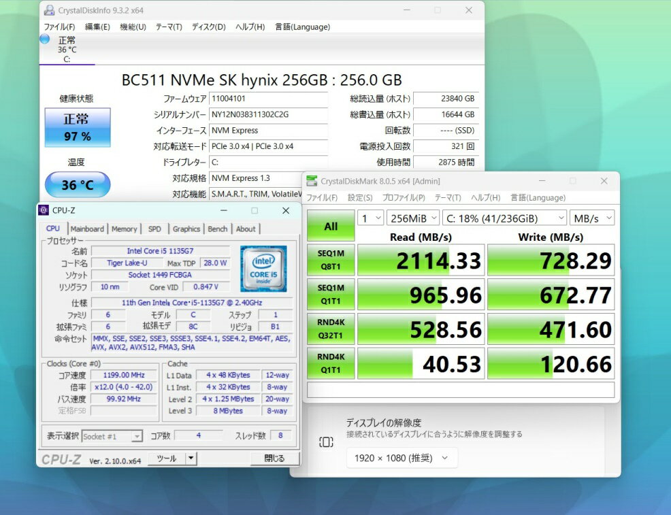This screenshot has height=515, width=671.
Task: Expand the target drive dropdown showing C: 18%
Action: tap(504, 218)
